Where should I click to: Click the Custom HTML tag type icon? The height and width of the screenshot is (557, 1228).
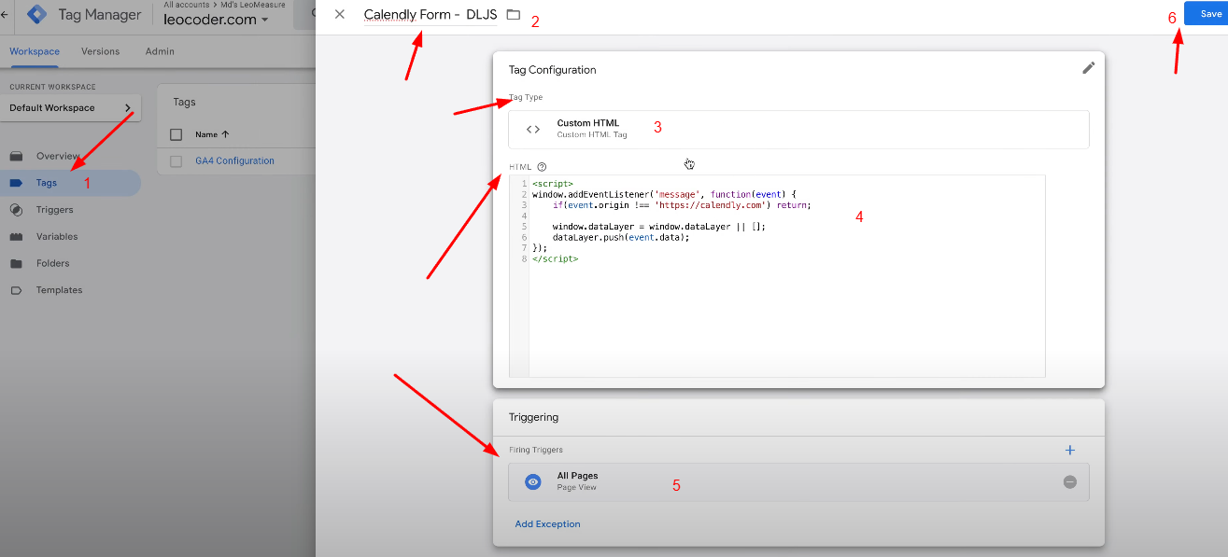[533, 129]
